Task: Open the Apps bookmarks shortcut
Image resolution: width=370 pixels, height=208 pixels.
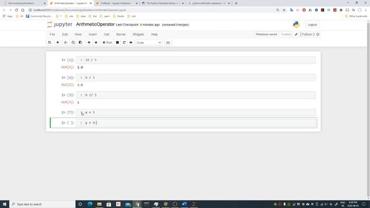Action: tap(8, 16)
